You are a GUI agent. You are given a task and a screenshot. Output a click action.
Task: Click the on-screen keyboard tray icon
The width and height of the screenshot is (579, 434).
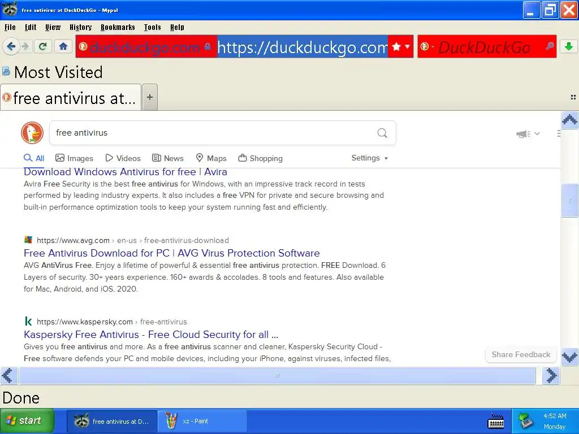pos(496,421)
